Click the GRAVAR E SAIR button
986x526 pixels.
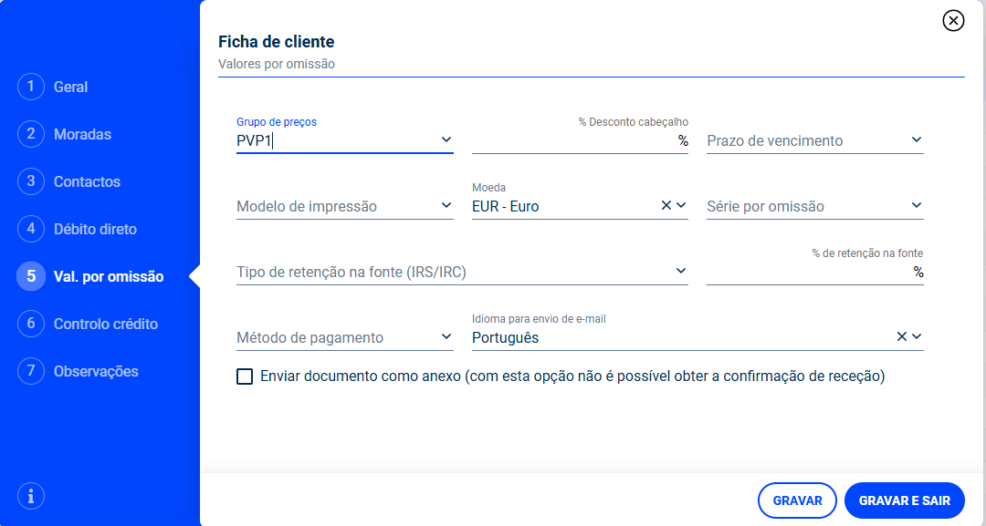[904, 500]
